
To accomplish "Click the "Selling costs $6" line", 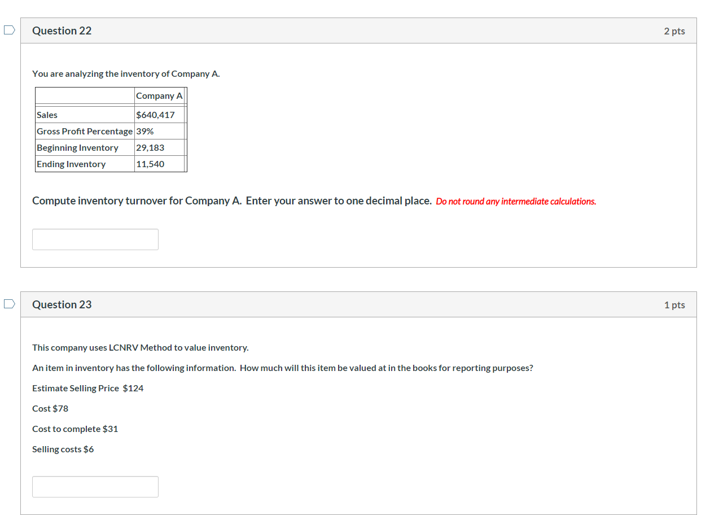I will (63, 449).
